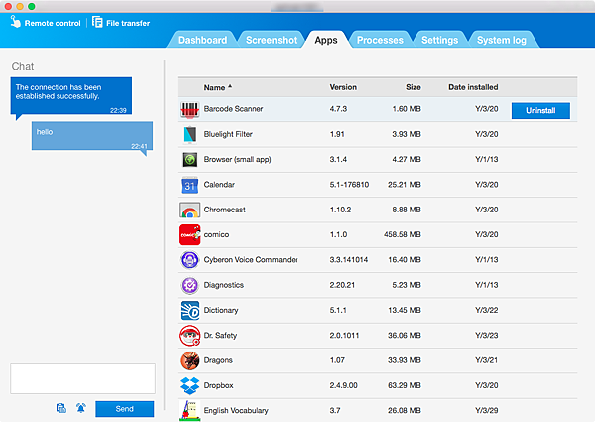Select the comico row name
Screen dimensions: 595x422
[216, 234]
